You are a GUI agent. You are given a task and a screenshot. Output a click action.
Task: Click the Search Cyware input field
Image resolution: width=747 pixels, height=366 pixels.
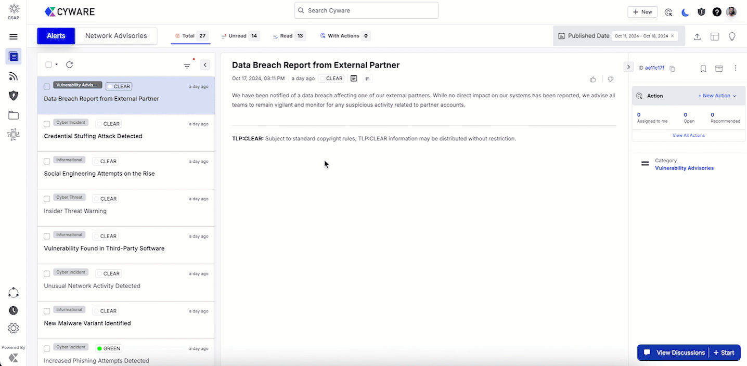point(366,10)
